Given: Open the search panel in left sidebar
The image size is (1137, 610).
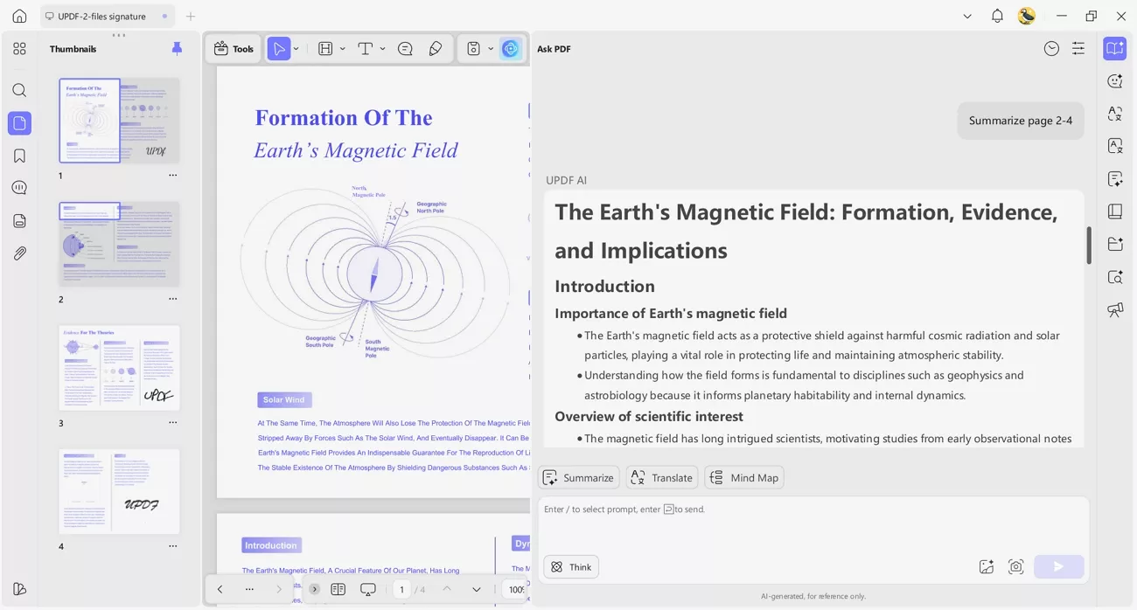Looking at the screenshot, I should pos(19,90).
